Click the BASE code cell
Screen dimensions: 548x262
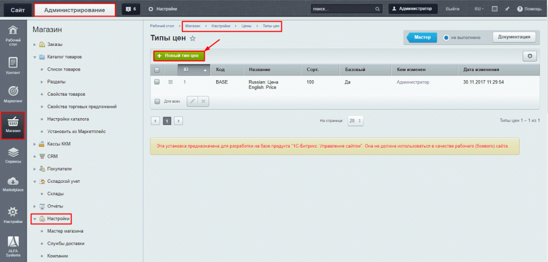222,82
